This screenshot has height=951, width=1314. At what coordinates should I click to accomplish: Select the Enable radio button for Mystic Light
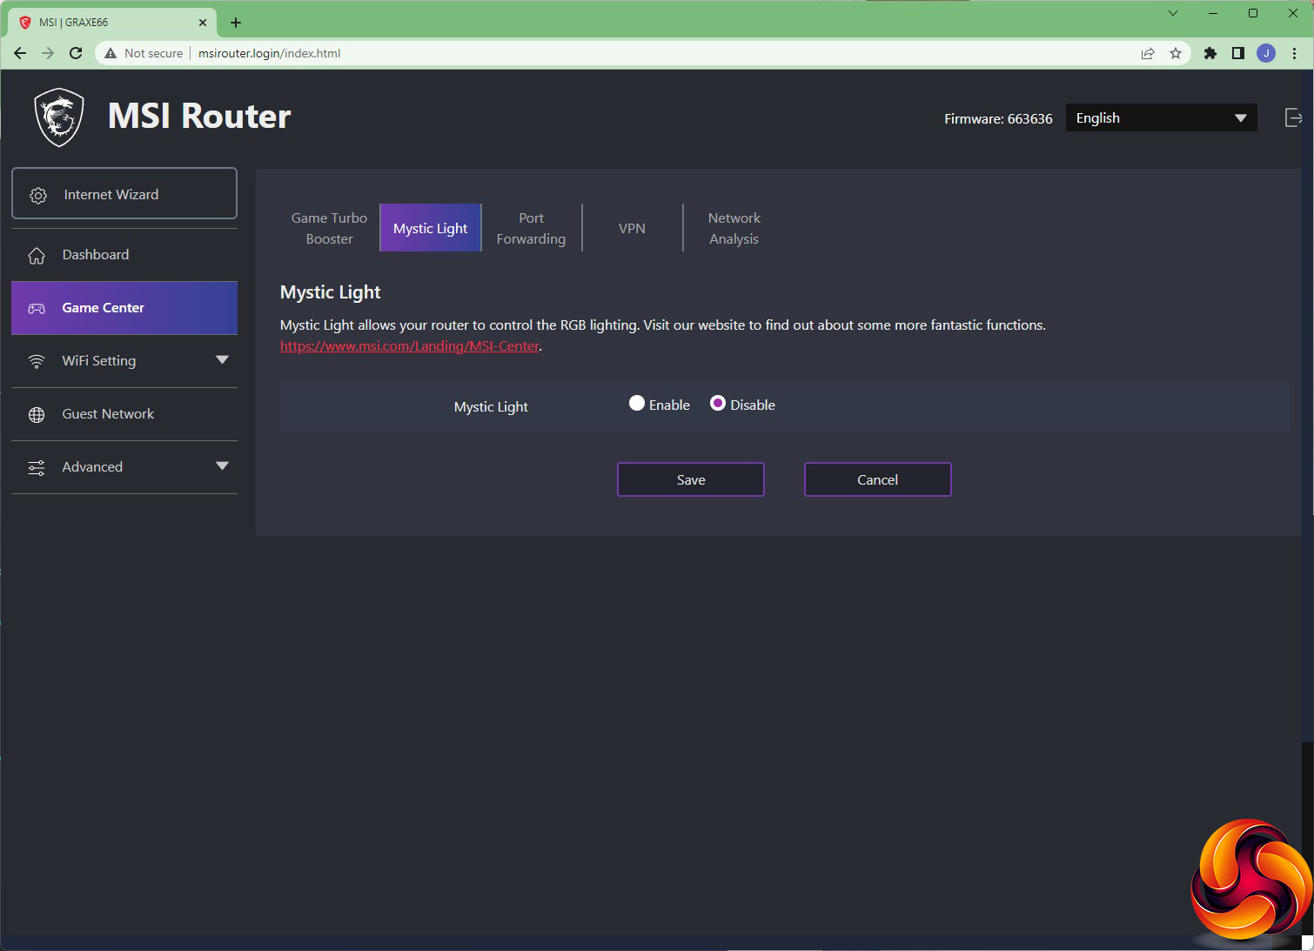click(637, 404)
